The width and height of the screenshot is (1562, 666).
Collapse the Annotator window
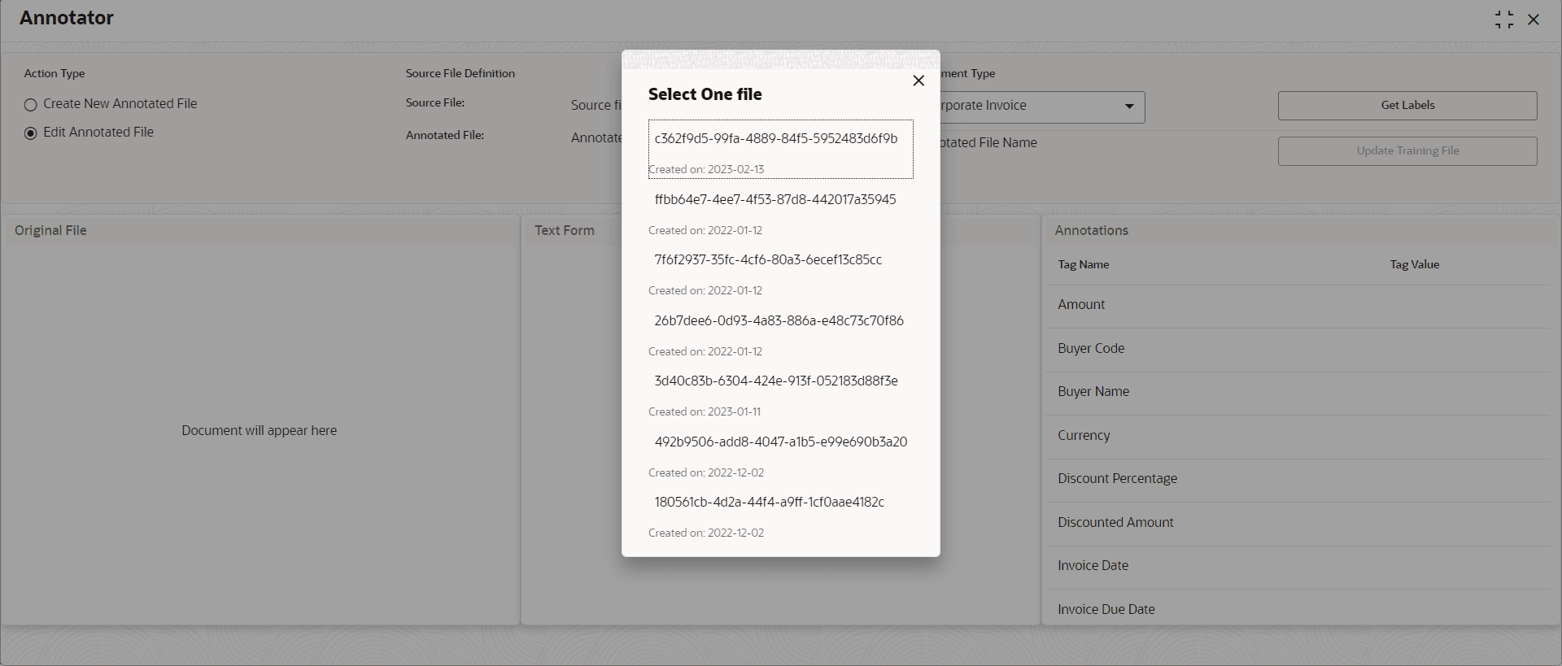pyautogui.click(x=1504, y=20)
